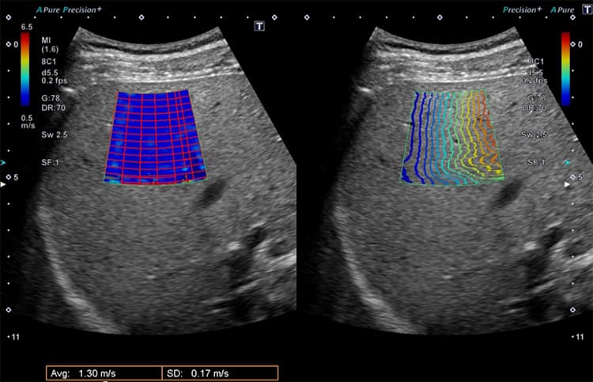This screenshot has height=382, width=593.
Task: Click the 8C1 probe label on left
Action: (x=51, y=62)
